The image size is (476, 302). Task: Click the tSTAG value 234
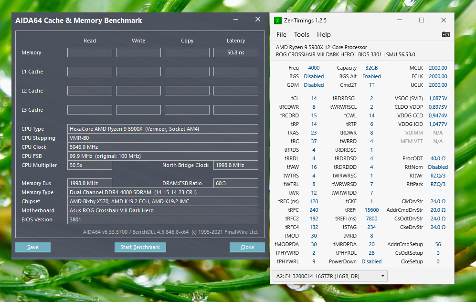[371, 227]
